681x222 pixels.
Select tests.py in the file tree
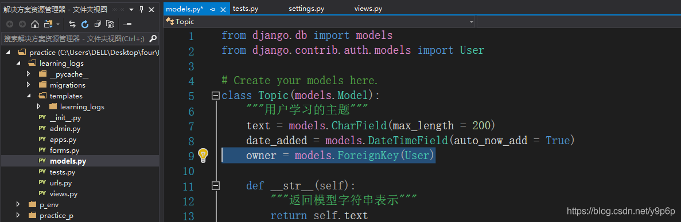(x=63, y=172)
